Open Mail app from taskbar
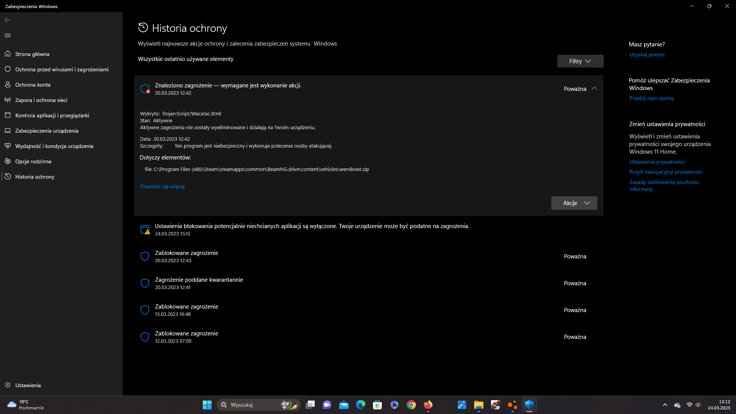 (344, 405)
